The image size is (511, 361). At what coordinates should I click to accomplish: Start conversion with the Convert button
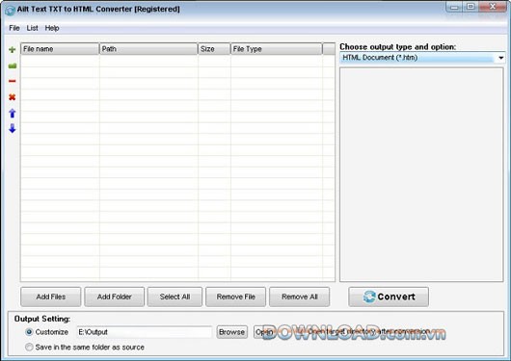click(389, 297)
